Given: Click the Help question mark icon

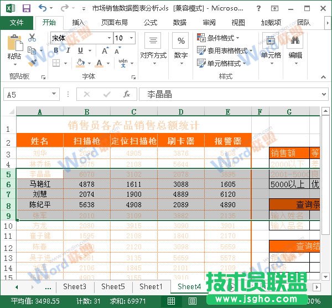Looking at the screenshot, I should coord(258,8).
